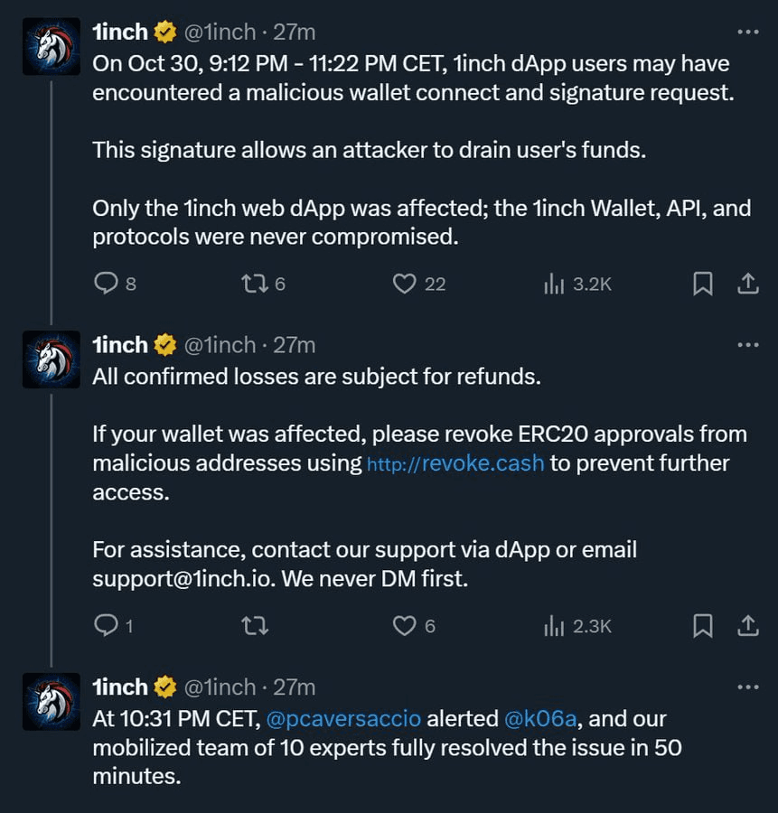778x813 pixels.
Task: Like the refunds tweet with 6 likes
Action: [404, 625]
